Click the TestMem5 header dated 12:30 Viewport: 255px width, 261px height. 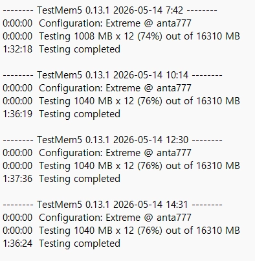tap(113, 140)
